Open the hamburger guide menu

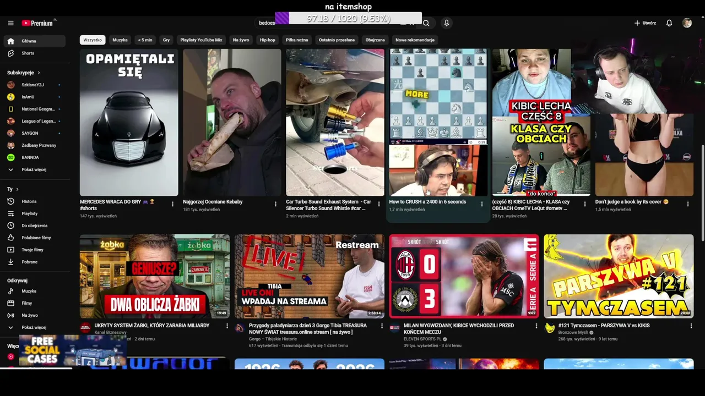(x=10, y=23)
